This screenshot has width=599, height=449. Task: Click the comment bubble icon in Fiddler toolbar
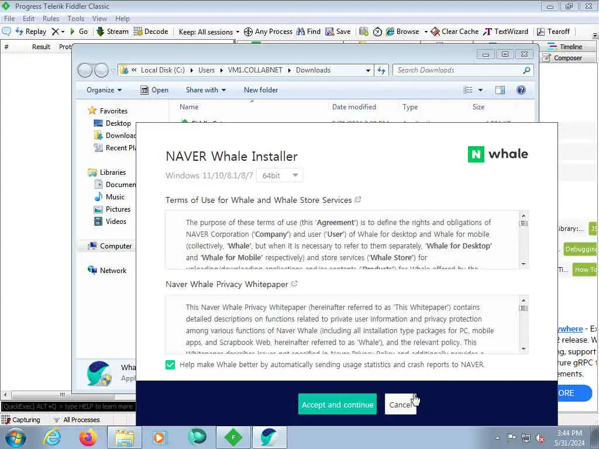point(6,32)
